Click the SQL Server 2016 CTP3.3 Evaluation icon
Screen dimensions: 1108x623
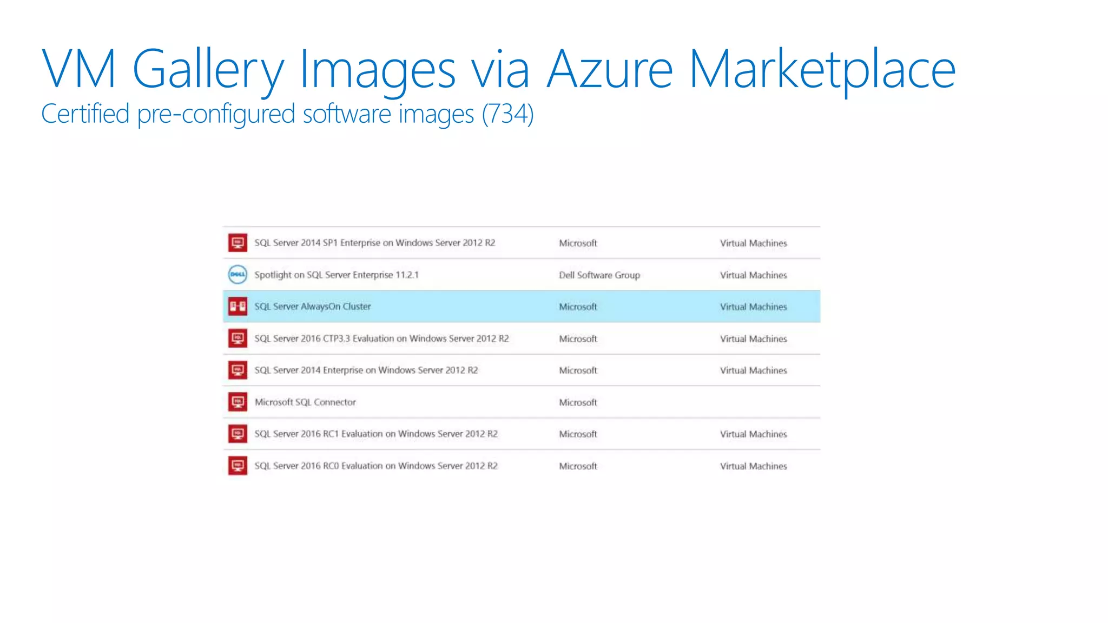click(x=238, y=339)
